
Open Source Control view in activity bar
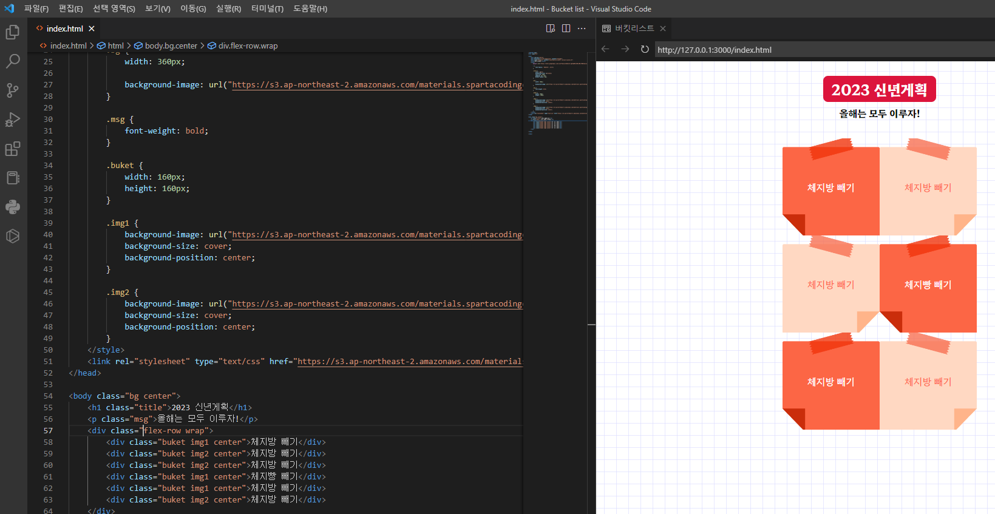pyautogui.click(x=13, y=90)
